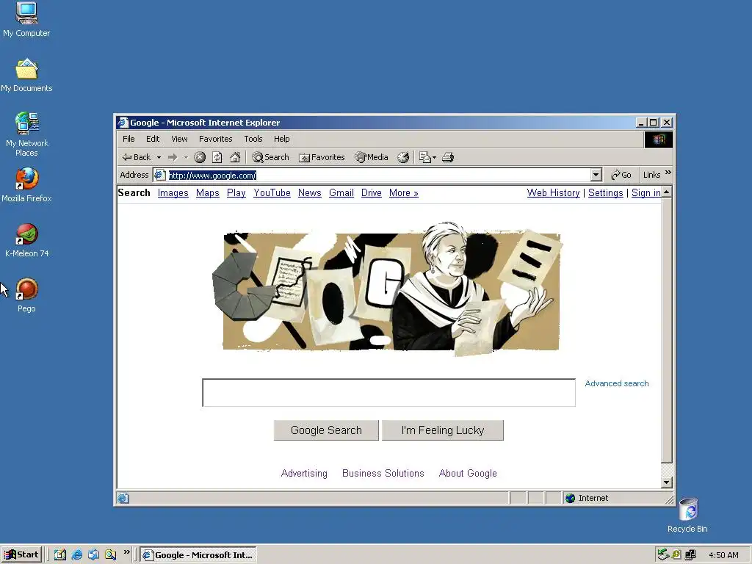
Task: Open the Web History link
Action: coord(554,193)
